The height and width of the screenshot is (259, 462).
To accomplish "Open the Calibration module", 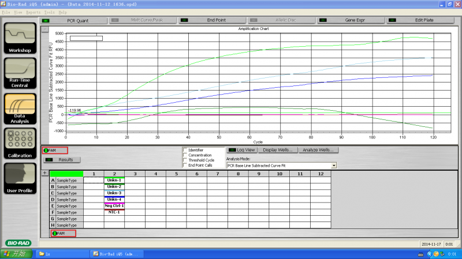I will click(x=20, y=143).
